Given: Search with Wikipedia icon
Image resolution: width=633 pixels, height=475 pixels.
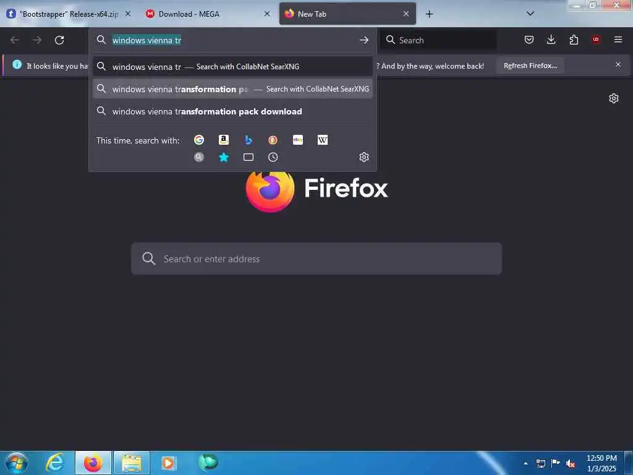Looking at the screenshot, I should (323, 140).
